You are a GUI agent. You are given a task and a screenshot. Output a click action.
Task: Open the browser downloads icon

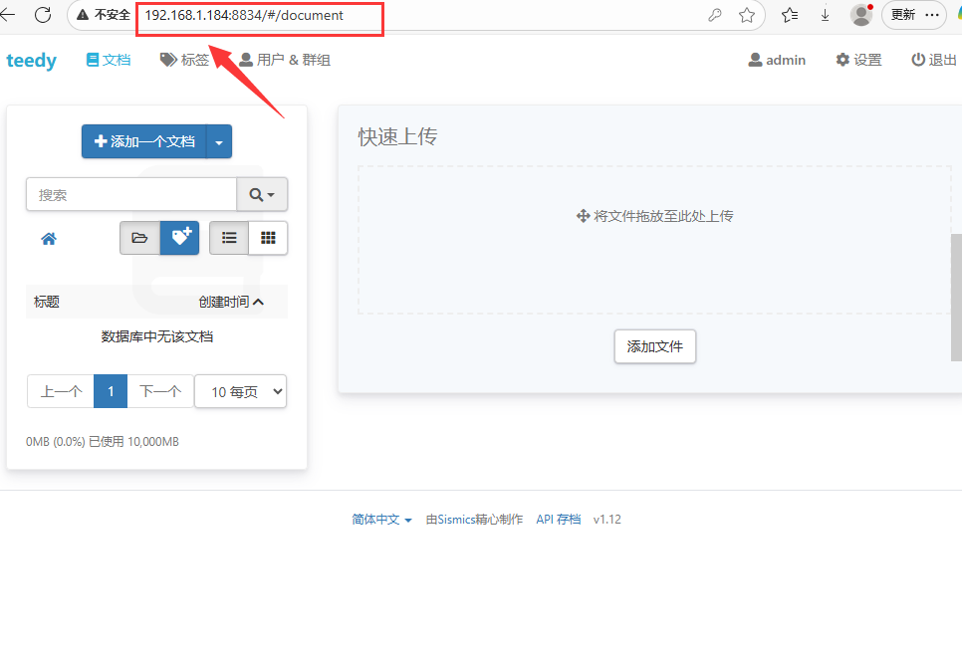(x=826, y=15)
